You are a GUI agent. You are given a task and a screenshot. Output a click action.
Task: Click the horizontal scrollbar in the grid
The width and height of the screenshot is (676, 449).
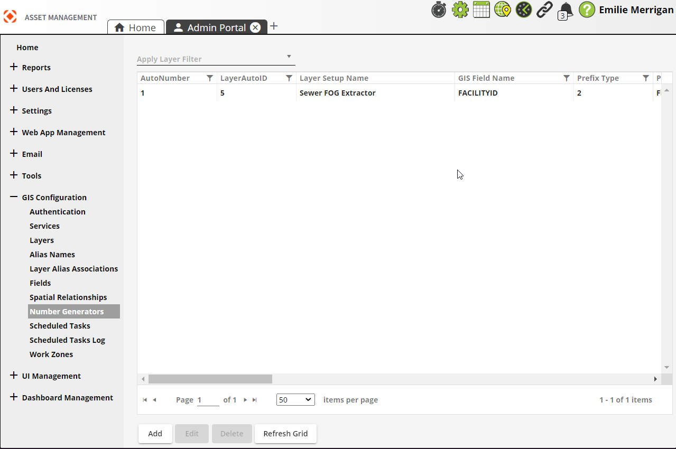click(210, 379)
